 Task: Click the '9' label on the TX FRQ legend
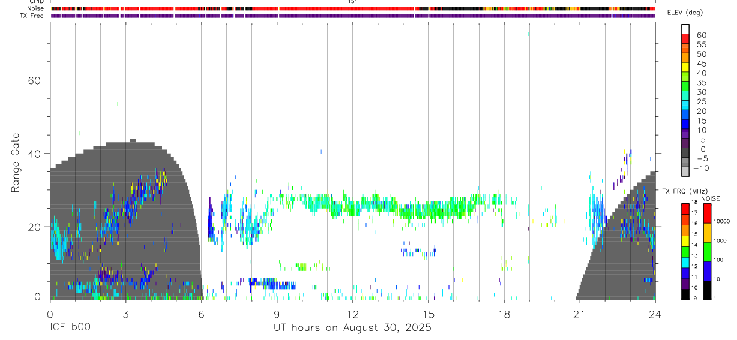pos(694,299)
